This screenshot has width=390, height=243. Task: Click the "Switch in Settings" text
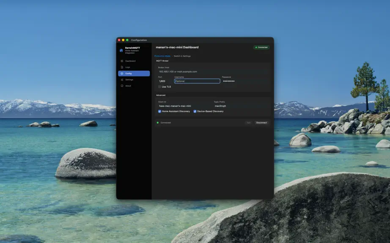[x=182, y=56]
